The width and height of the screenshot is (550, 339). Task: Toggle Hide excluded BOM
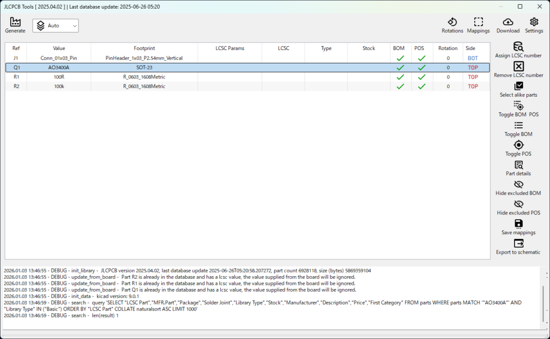coord(518,185)
